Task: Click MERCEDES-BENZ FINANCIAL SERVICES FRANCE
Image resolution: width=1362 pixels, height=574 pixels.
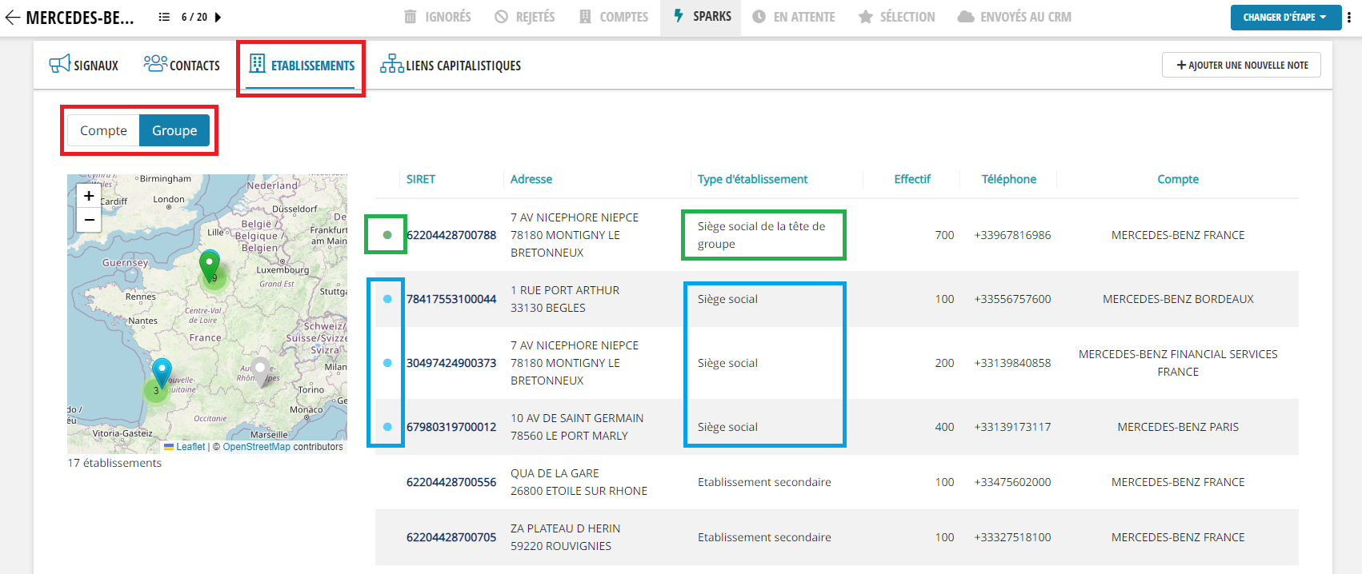Action: coord(1178,363)
